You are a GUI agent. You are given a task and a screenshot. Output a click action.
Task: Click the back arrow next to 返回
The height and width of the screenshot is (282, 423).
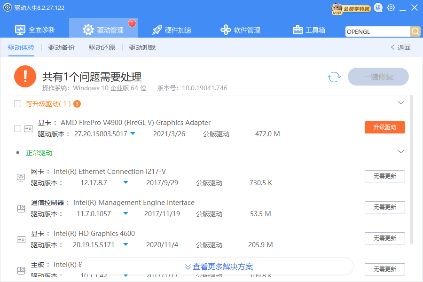[392, 47]
